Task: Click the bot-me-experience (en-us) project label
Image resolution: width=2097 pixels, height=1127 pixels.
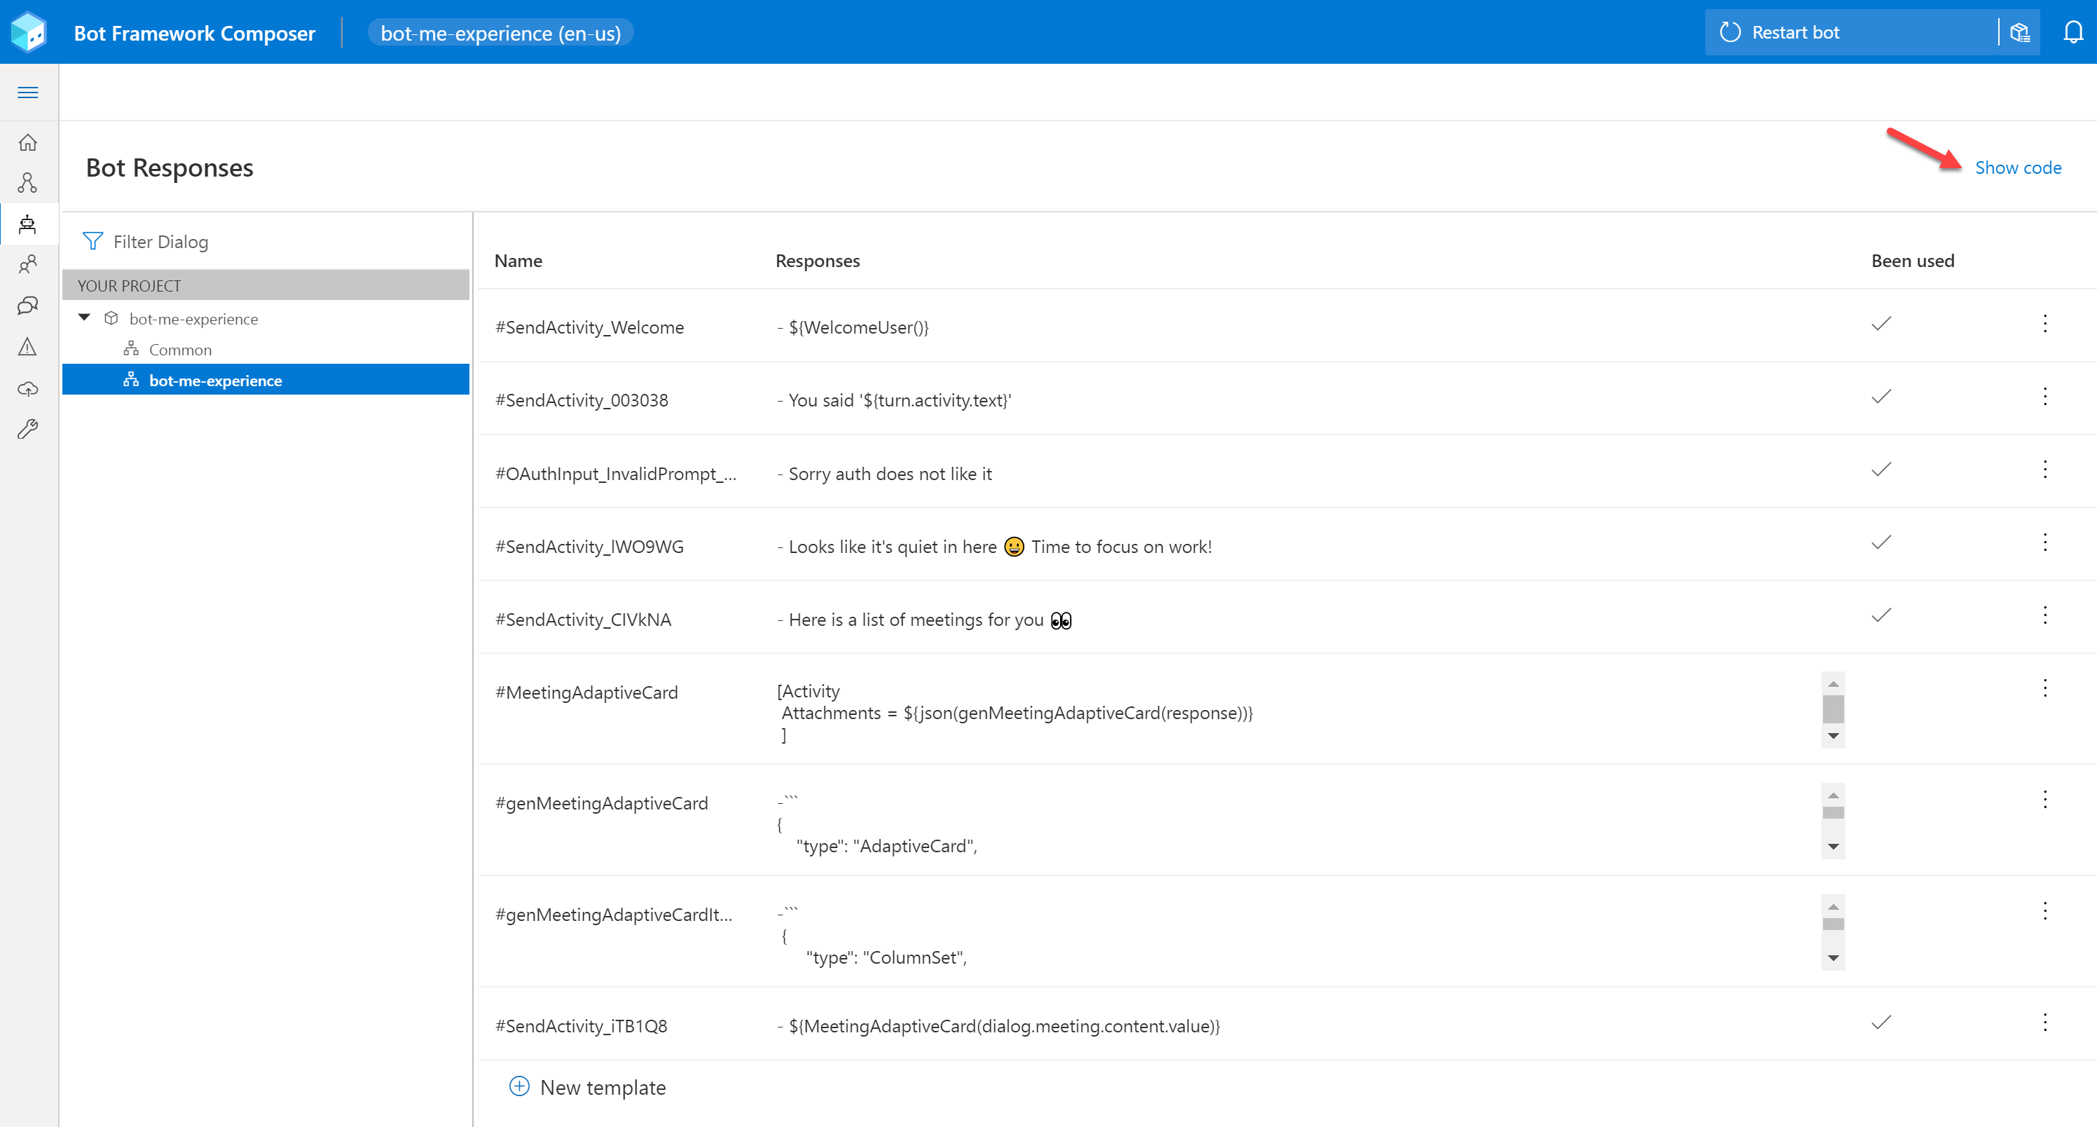Action: [501, 32]
